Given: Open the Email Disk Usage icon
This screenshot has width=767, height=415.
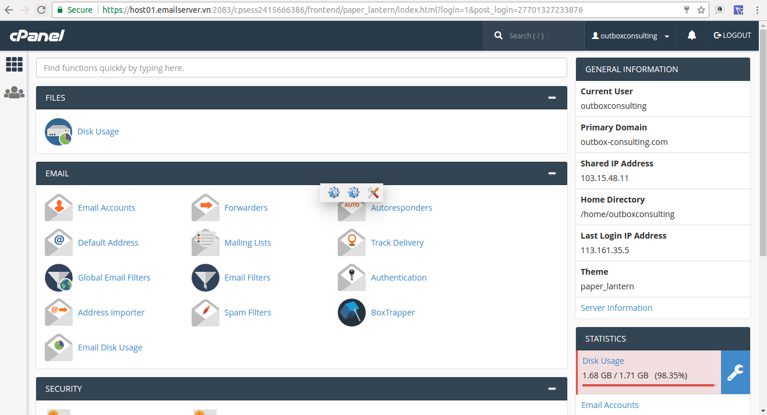Looking at the screenshot, I should tap(59, 347).
